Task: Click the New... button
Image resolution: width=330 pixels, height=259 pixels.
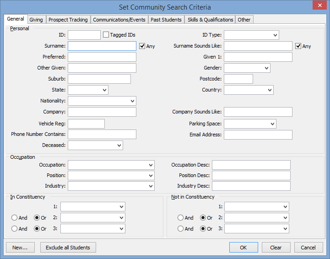Action: [20, 248]
